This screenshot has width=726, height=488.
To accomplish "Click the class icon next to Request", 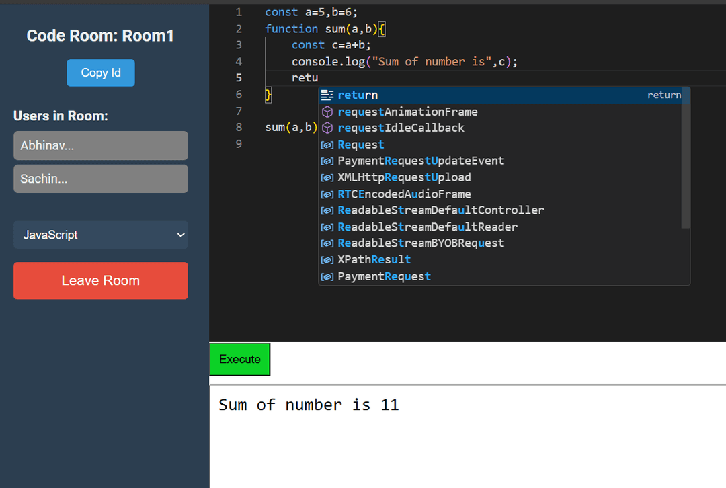I will pos(327,145).
